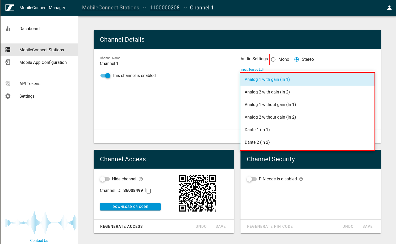
Task: Click MobileConnect Stations breadcrumb link
Action: click(x=111, y=8)
